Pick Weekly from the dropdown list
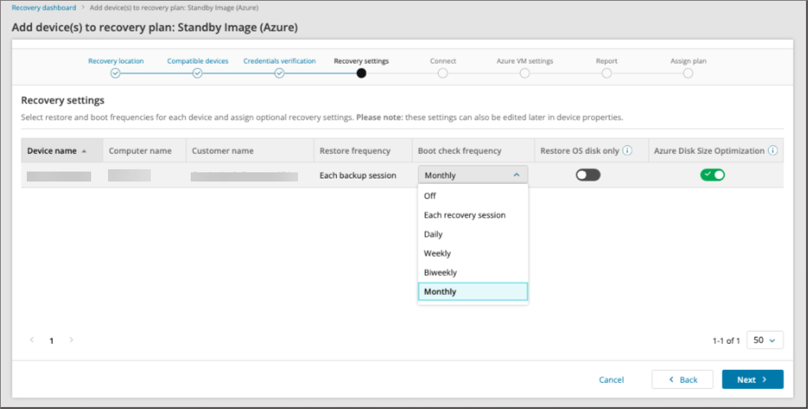Viewport: 808px width, 409px height. (437, 254)
